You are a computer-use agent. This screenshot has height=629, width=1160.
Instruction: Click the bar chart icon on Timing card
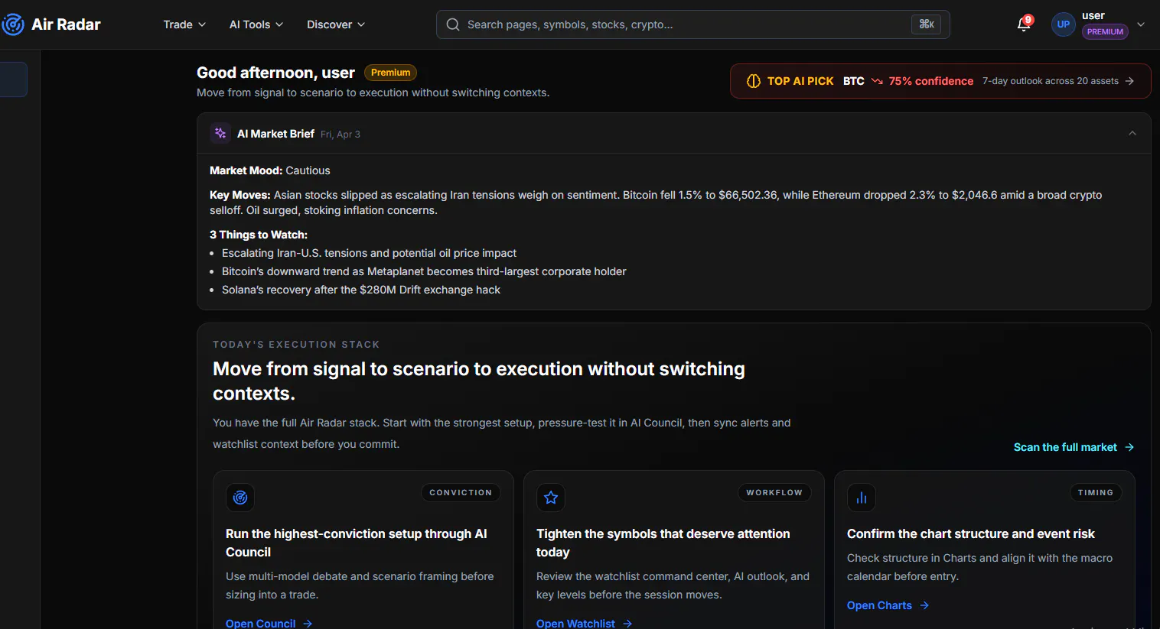pos(862,498)
